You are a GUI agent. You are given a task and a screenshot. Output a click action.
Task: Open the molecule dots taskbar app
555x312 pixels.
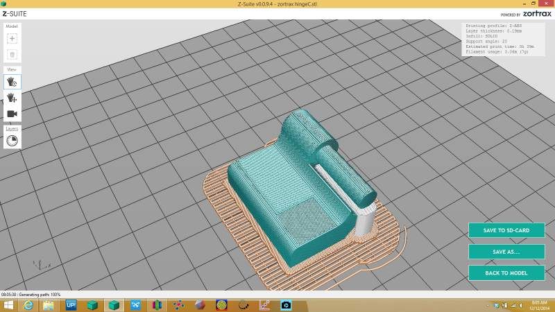point(179,305)
